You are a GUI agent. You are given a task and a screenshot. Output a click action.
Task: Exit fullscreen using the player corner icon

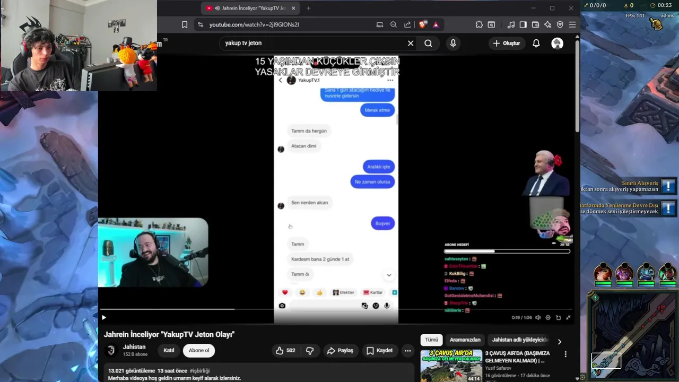(x=568, y=317)
